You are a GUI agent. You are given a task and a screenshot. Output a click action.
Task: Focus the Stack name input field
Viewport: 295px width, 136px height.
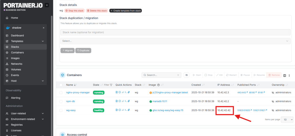[x=175, y=32]
